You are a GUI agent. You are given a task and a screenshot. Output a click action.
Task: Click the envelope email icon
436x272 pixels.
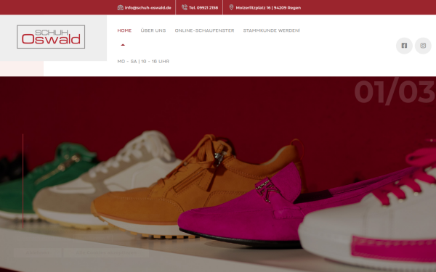coord(121,7)
